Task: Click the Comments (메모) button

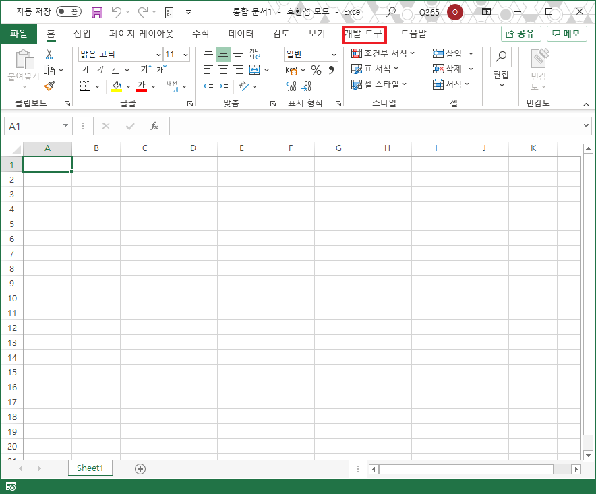Action: click(x=567, y=34)
